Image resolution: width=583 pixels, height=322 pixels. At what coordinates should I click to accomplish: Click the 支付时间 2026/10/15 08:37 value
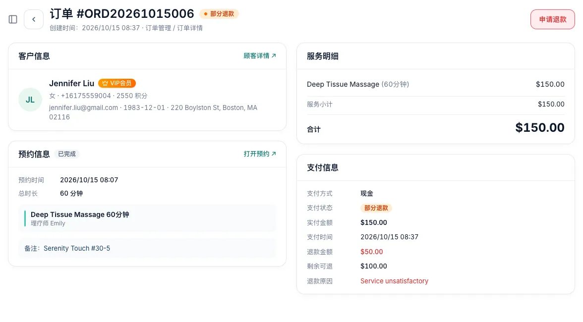(389, 237)
